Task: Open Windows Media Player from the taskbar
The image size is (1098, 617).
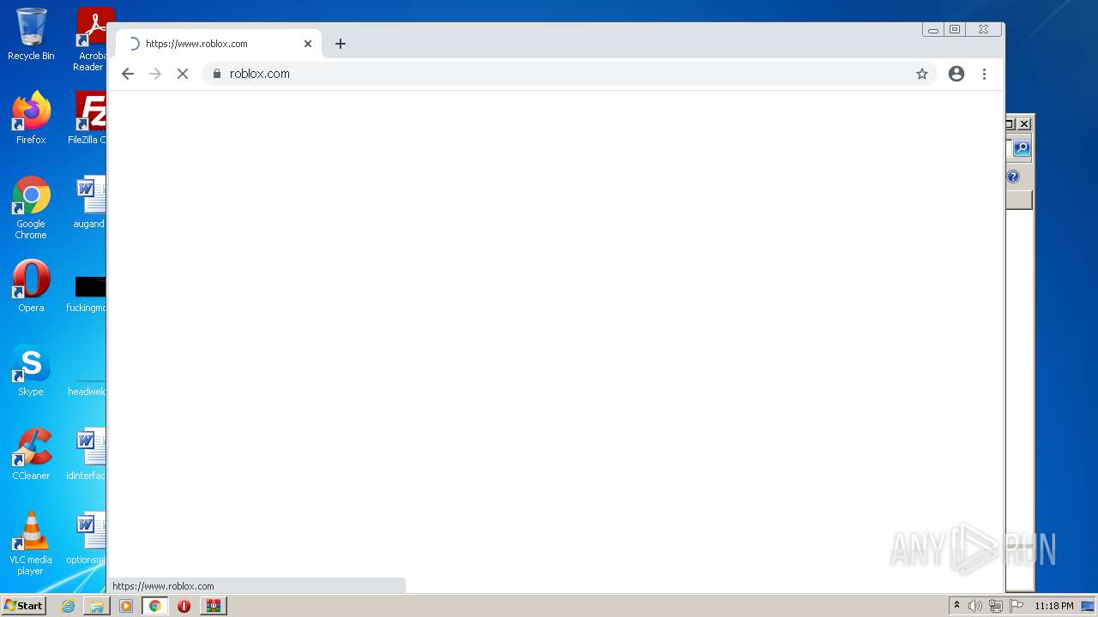Action: (126, 606)
